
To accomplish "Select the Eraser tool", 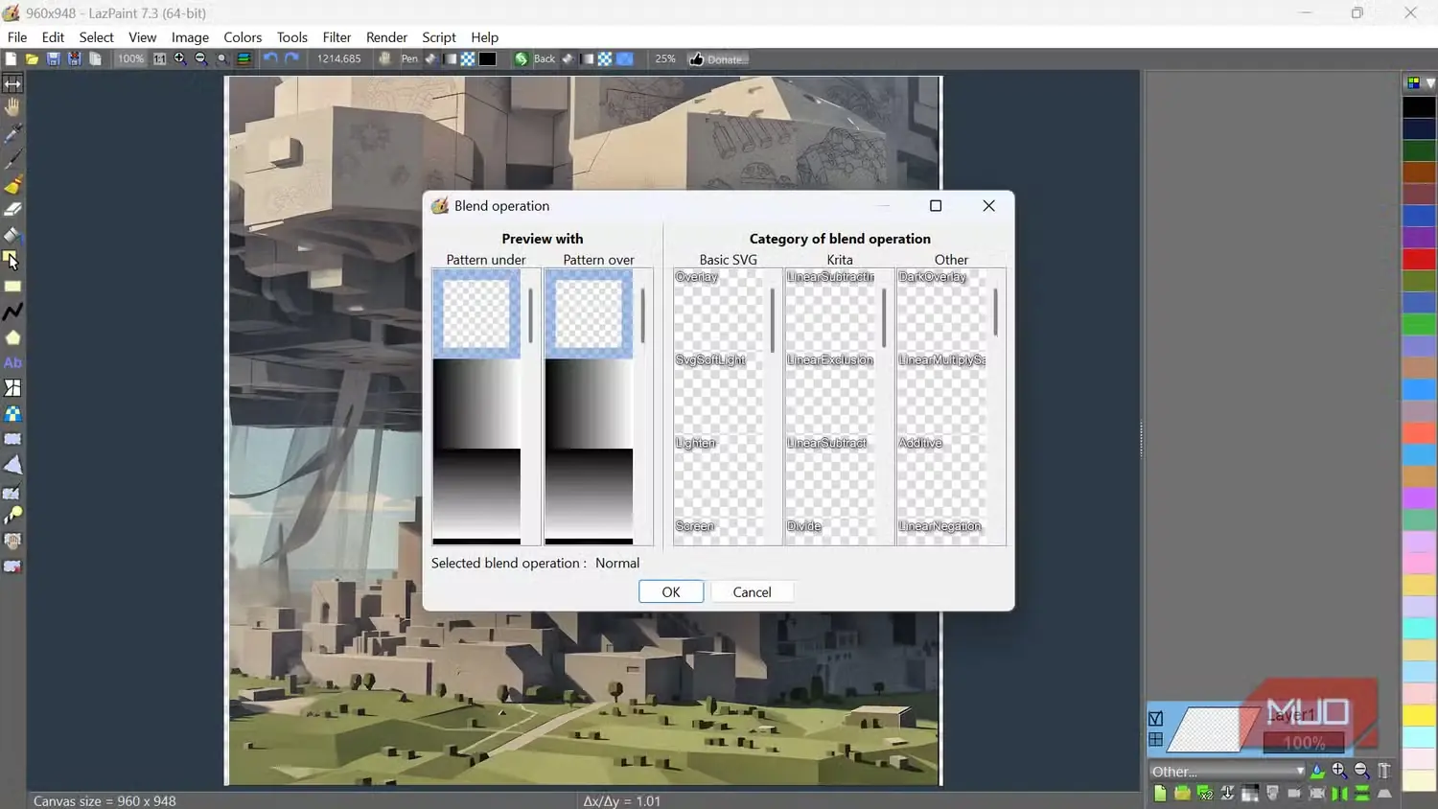I will [x=12, y=209].
